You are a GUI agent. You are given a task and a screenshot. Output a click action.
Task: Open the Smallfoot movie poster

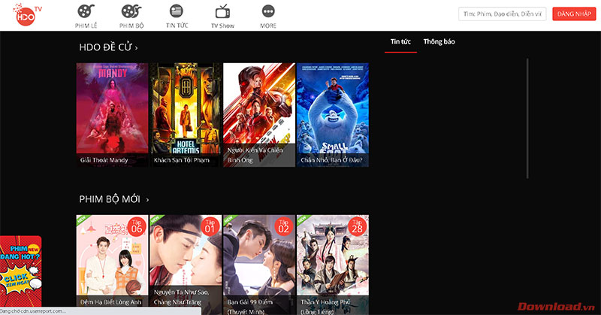point(333,115)
